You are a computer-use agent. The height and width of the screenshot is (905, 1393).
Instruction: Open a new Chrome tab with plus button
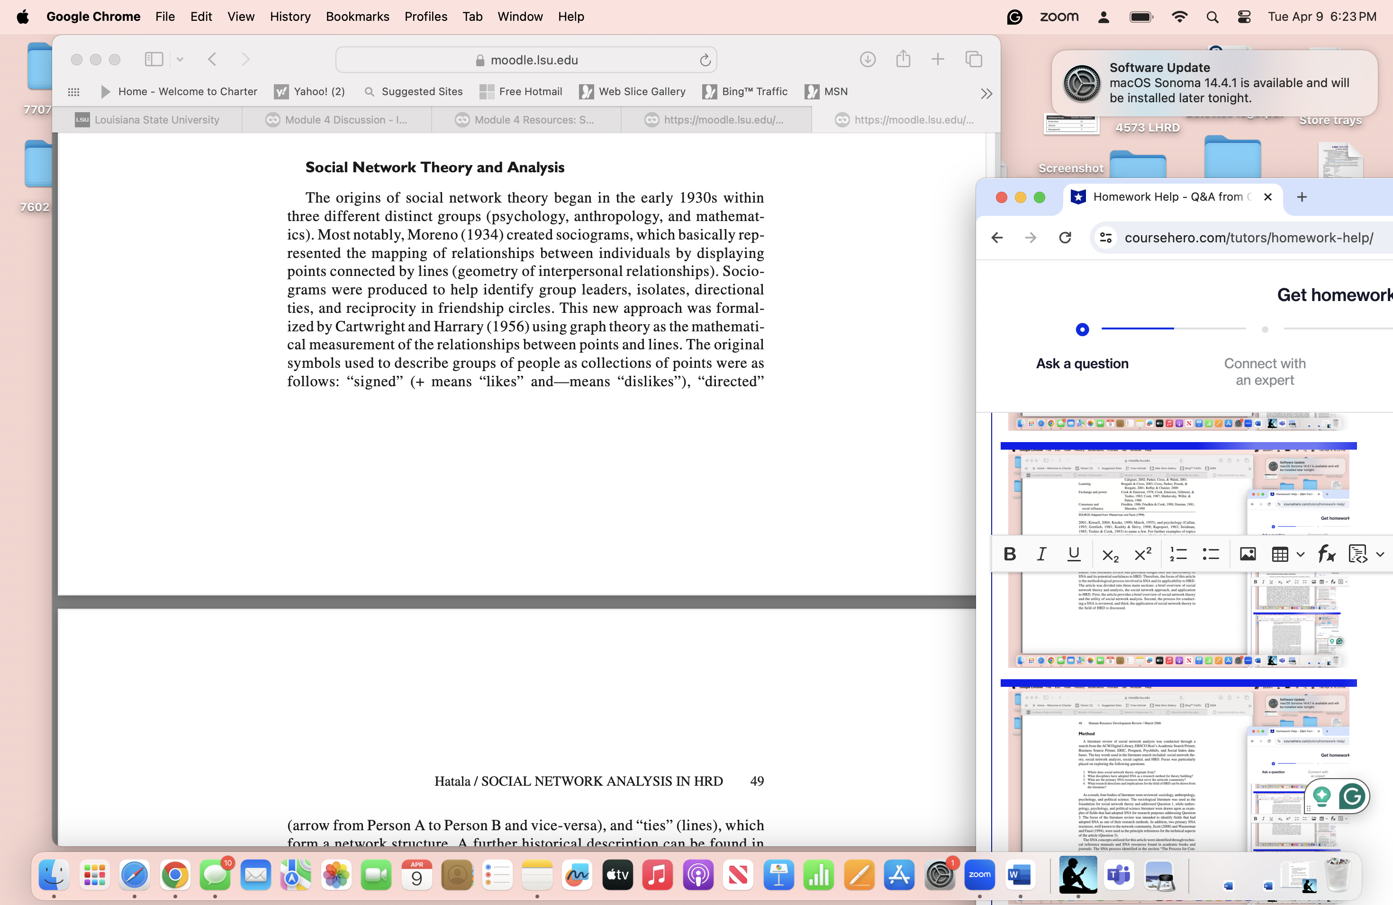tap(1302, 197)
